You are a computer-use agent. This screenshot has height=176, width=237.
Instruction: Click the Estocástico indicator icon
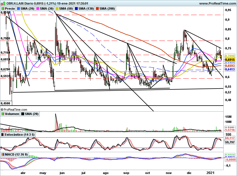click(x=3, y=135)
